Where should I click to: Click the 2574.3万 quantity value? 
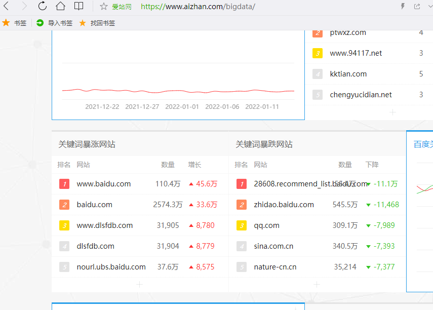(168, 205)
